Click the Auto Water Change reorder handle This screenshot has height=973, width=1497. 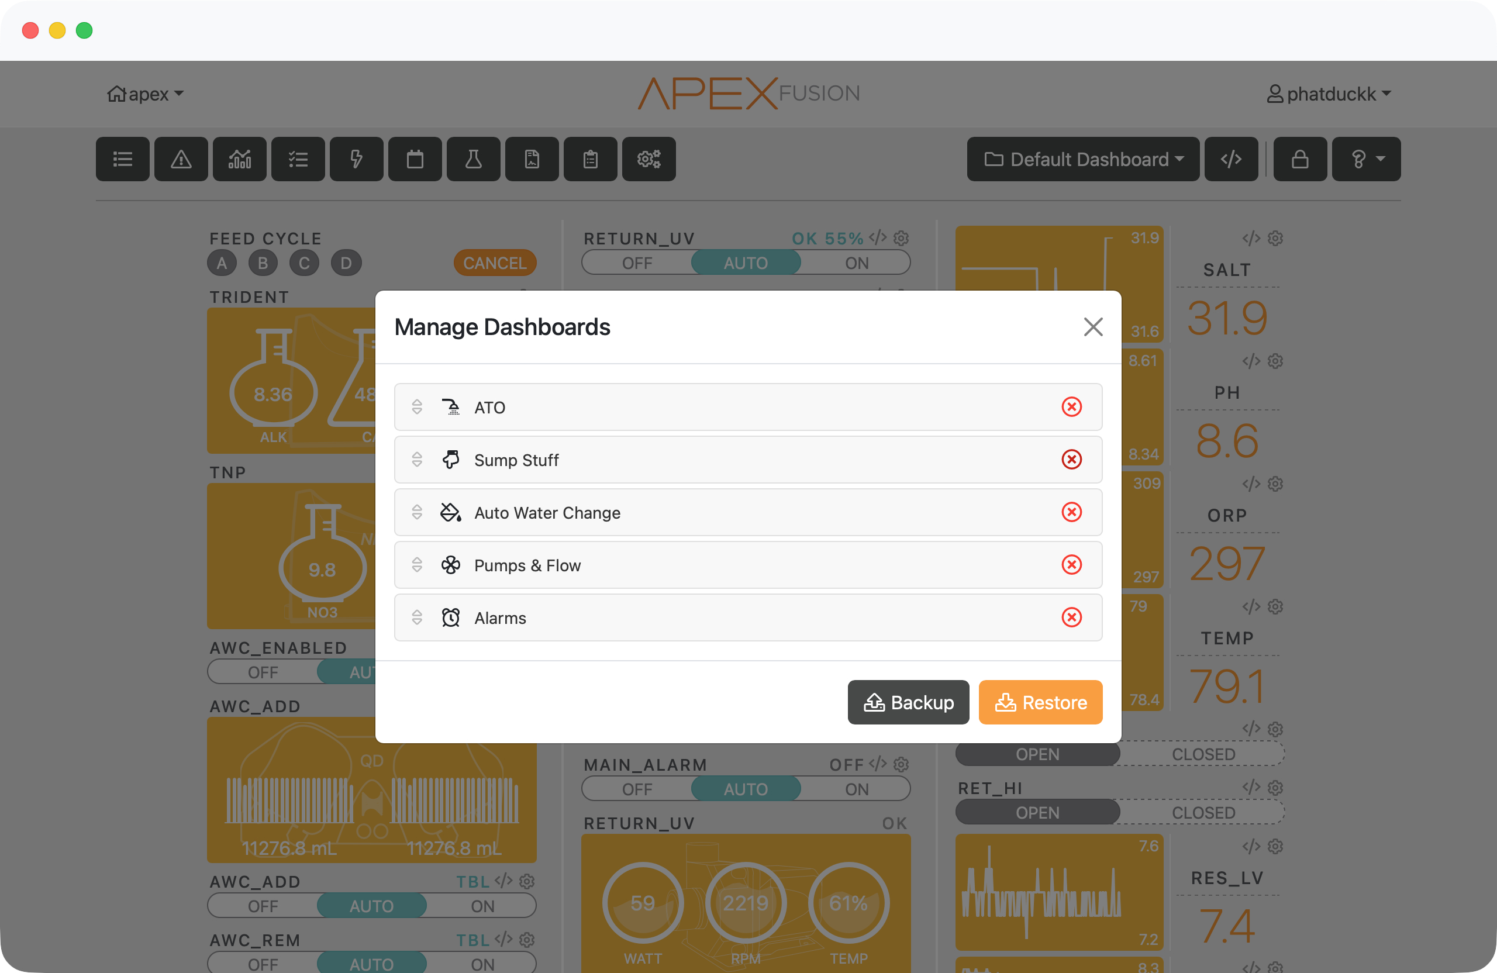417,513
